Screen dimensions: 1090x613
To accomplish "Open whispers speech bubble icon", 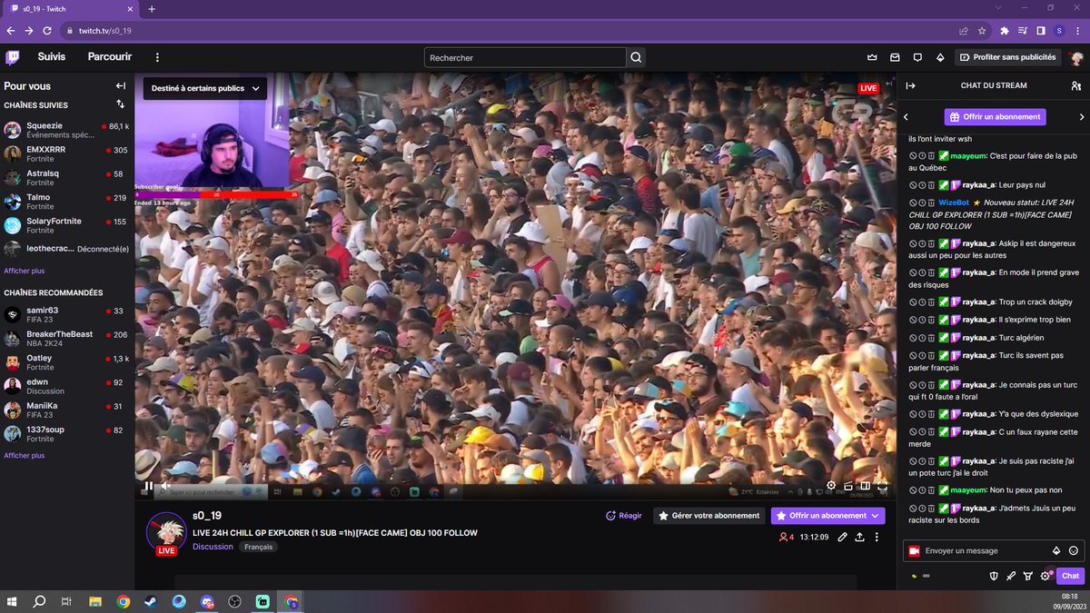I will 917,57.
